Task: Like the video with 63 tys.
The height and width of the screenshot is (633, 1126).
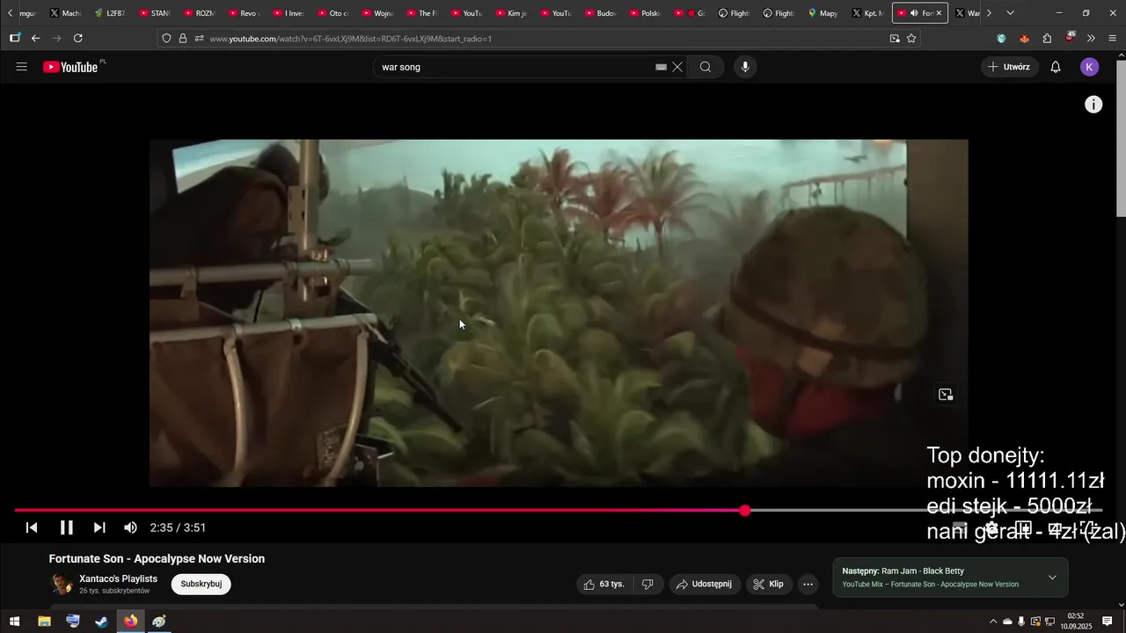Action: tap(603, 584)
